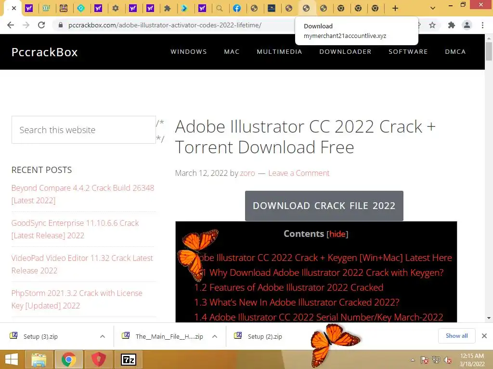This screenshot has height=369, width=493.
Task: Click the page vertical scrollbar thumb
Action: click(489, 51)
